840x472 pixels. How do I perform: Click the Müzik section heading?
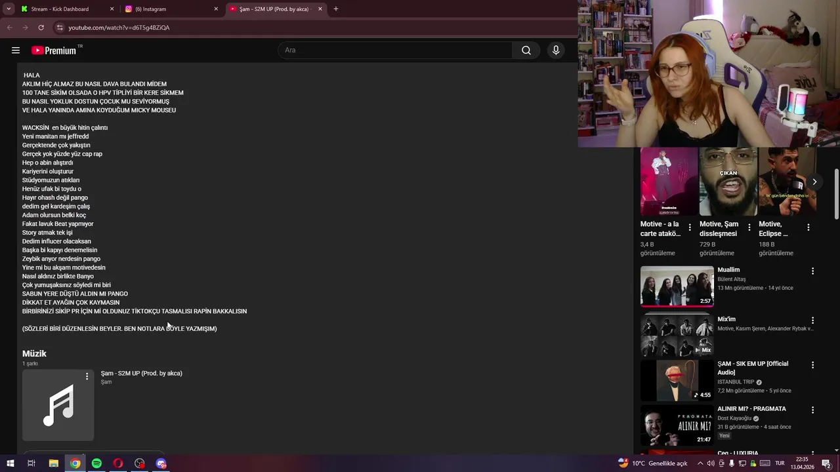tap(34, 353)
